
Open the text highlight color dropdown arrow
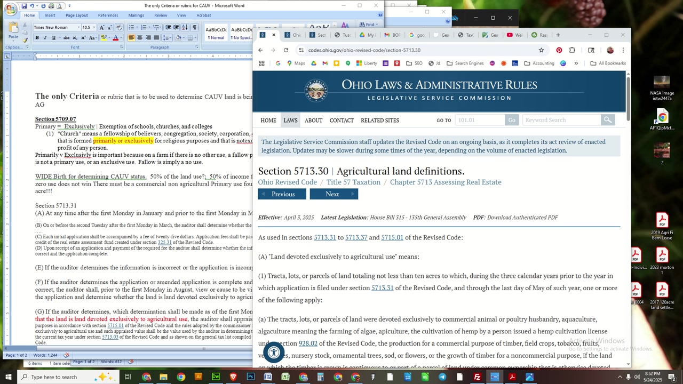click(108, 38)
